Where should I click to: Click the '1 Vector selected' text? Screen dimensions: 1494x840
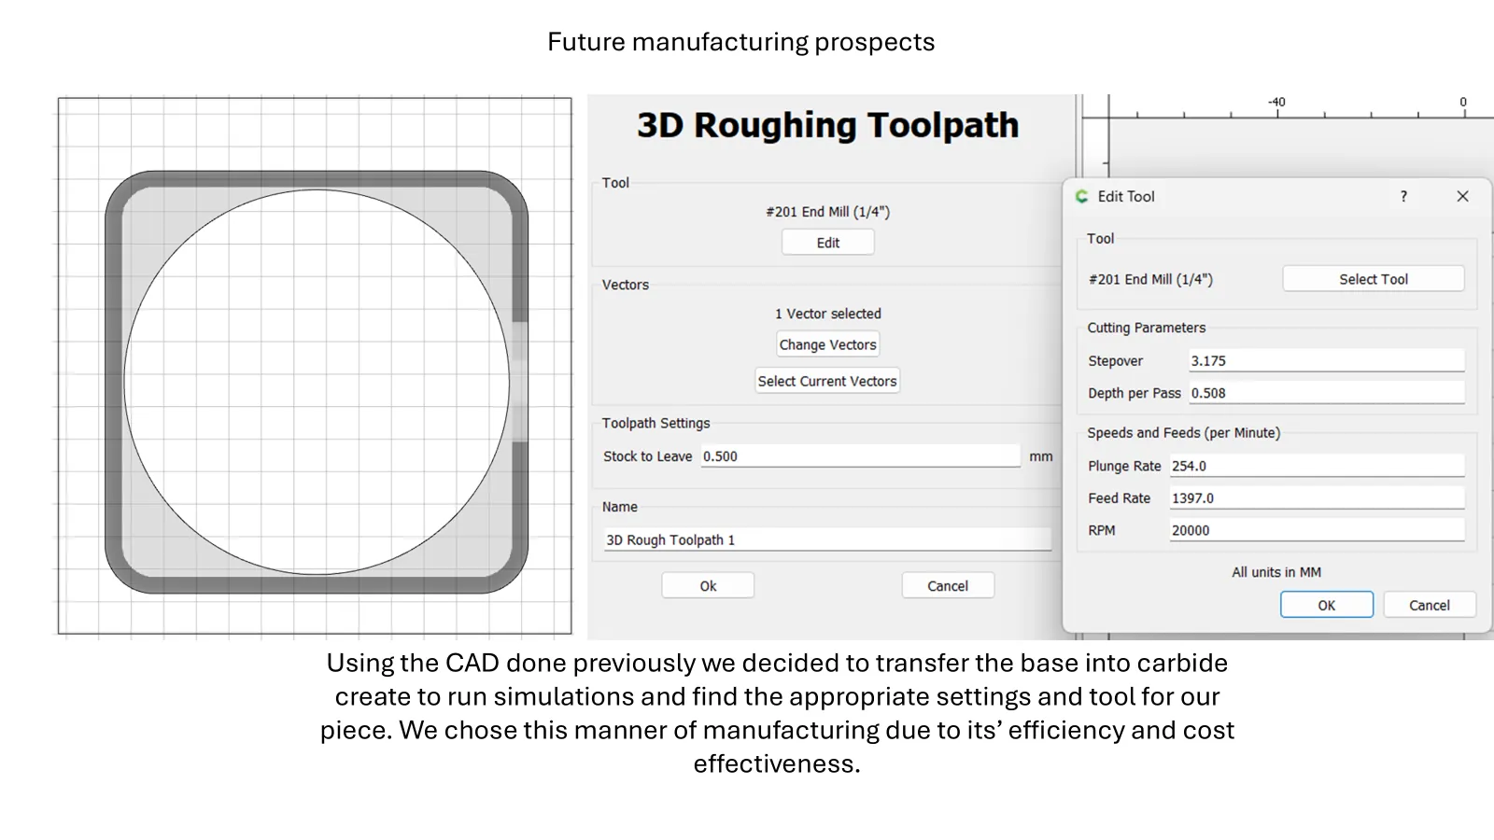(x=827, y=314)
